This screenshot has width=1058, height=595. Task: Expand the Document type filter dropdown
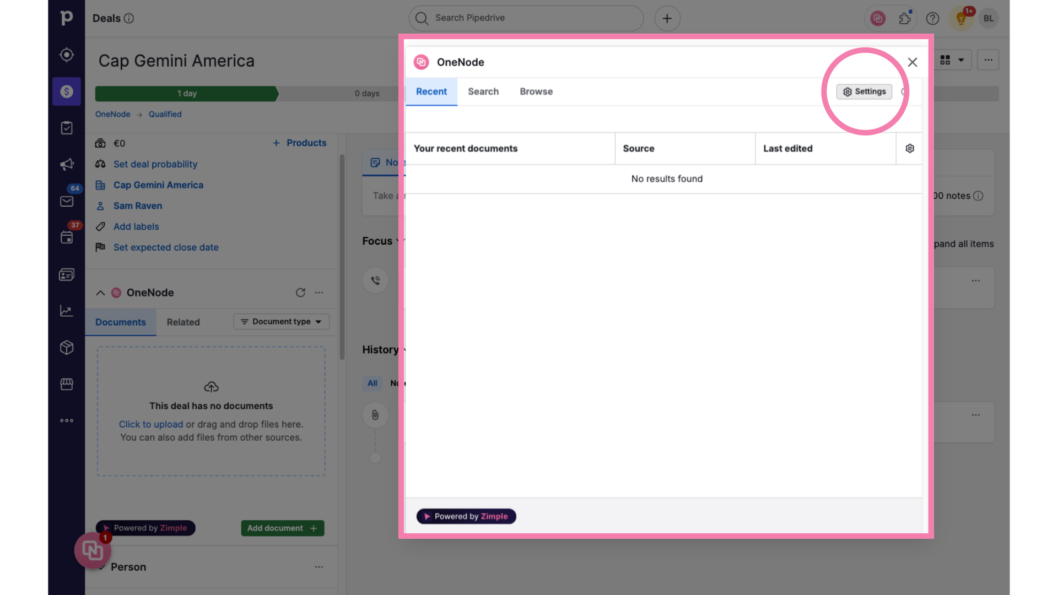point(281,322)
